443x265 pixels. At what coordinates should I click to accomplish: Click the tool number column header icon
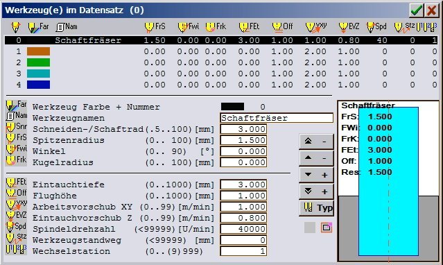click(x=16, y=27)
